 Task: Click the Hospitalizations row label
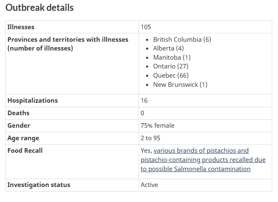(x=32, y=101)
